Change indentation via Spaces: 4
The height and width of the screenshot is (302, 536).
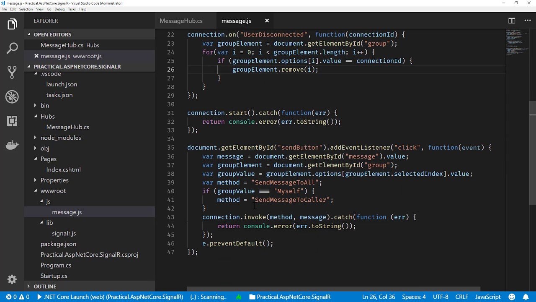click(x=414, y=297)
